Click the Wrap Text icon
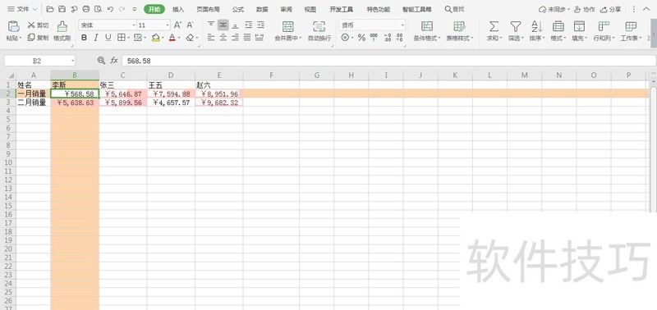 (319, 26)
